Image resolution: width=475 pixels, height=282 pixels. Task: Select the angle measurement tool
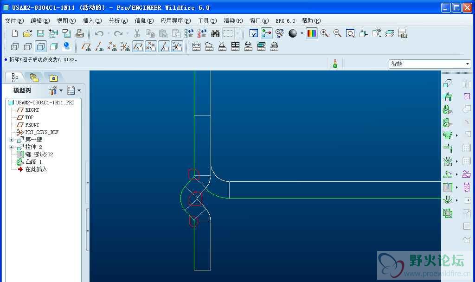click(x=222, y=46)
